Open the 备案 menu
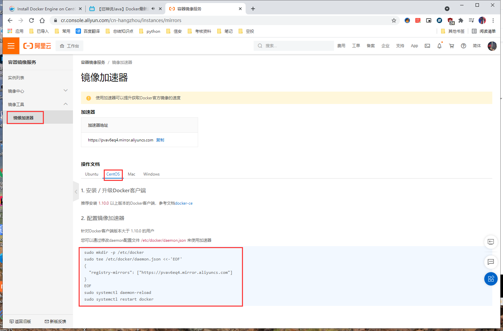 tap(371, 46)
